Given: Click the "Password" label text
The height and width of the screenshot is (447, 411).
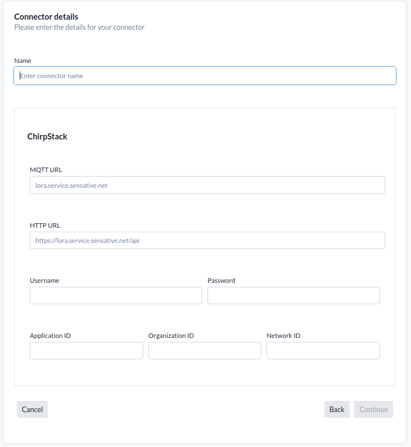Looking at the screenshot, I should (221, 281).
